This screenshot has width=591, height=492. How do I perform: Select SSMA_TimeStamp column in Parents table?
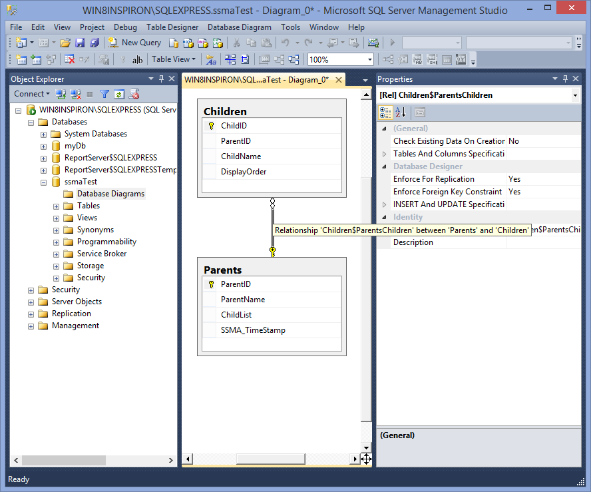(x=272, y=330)
